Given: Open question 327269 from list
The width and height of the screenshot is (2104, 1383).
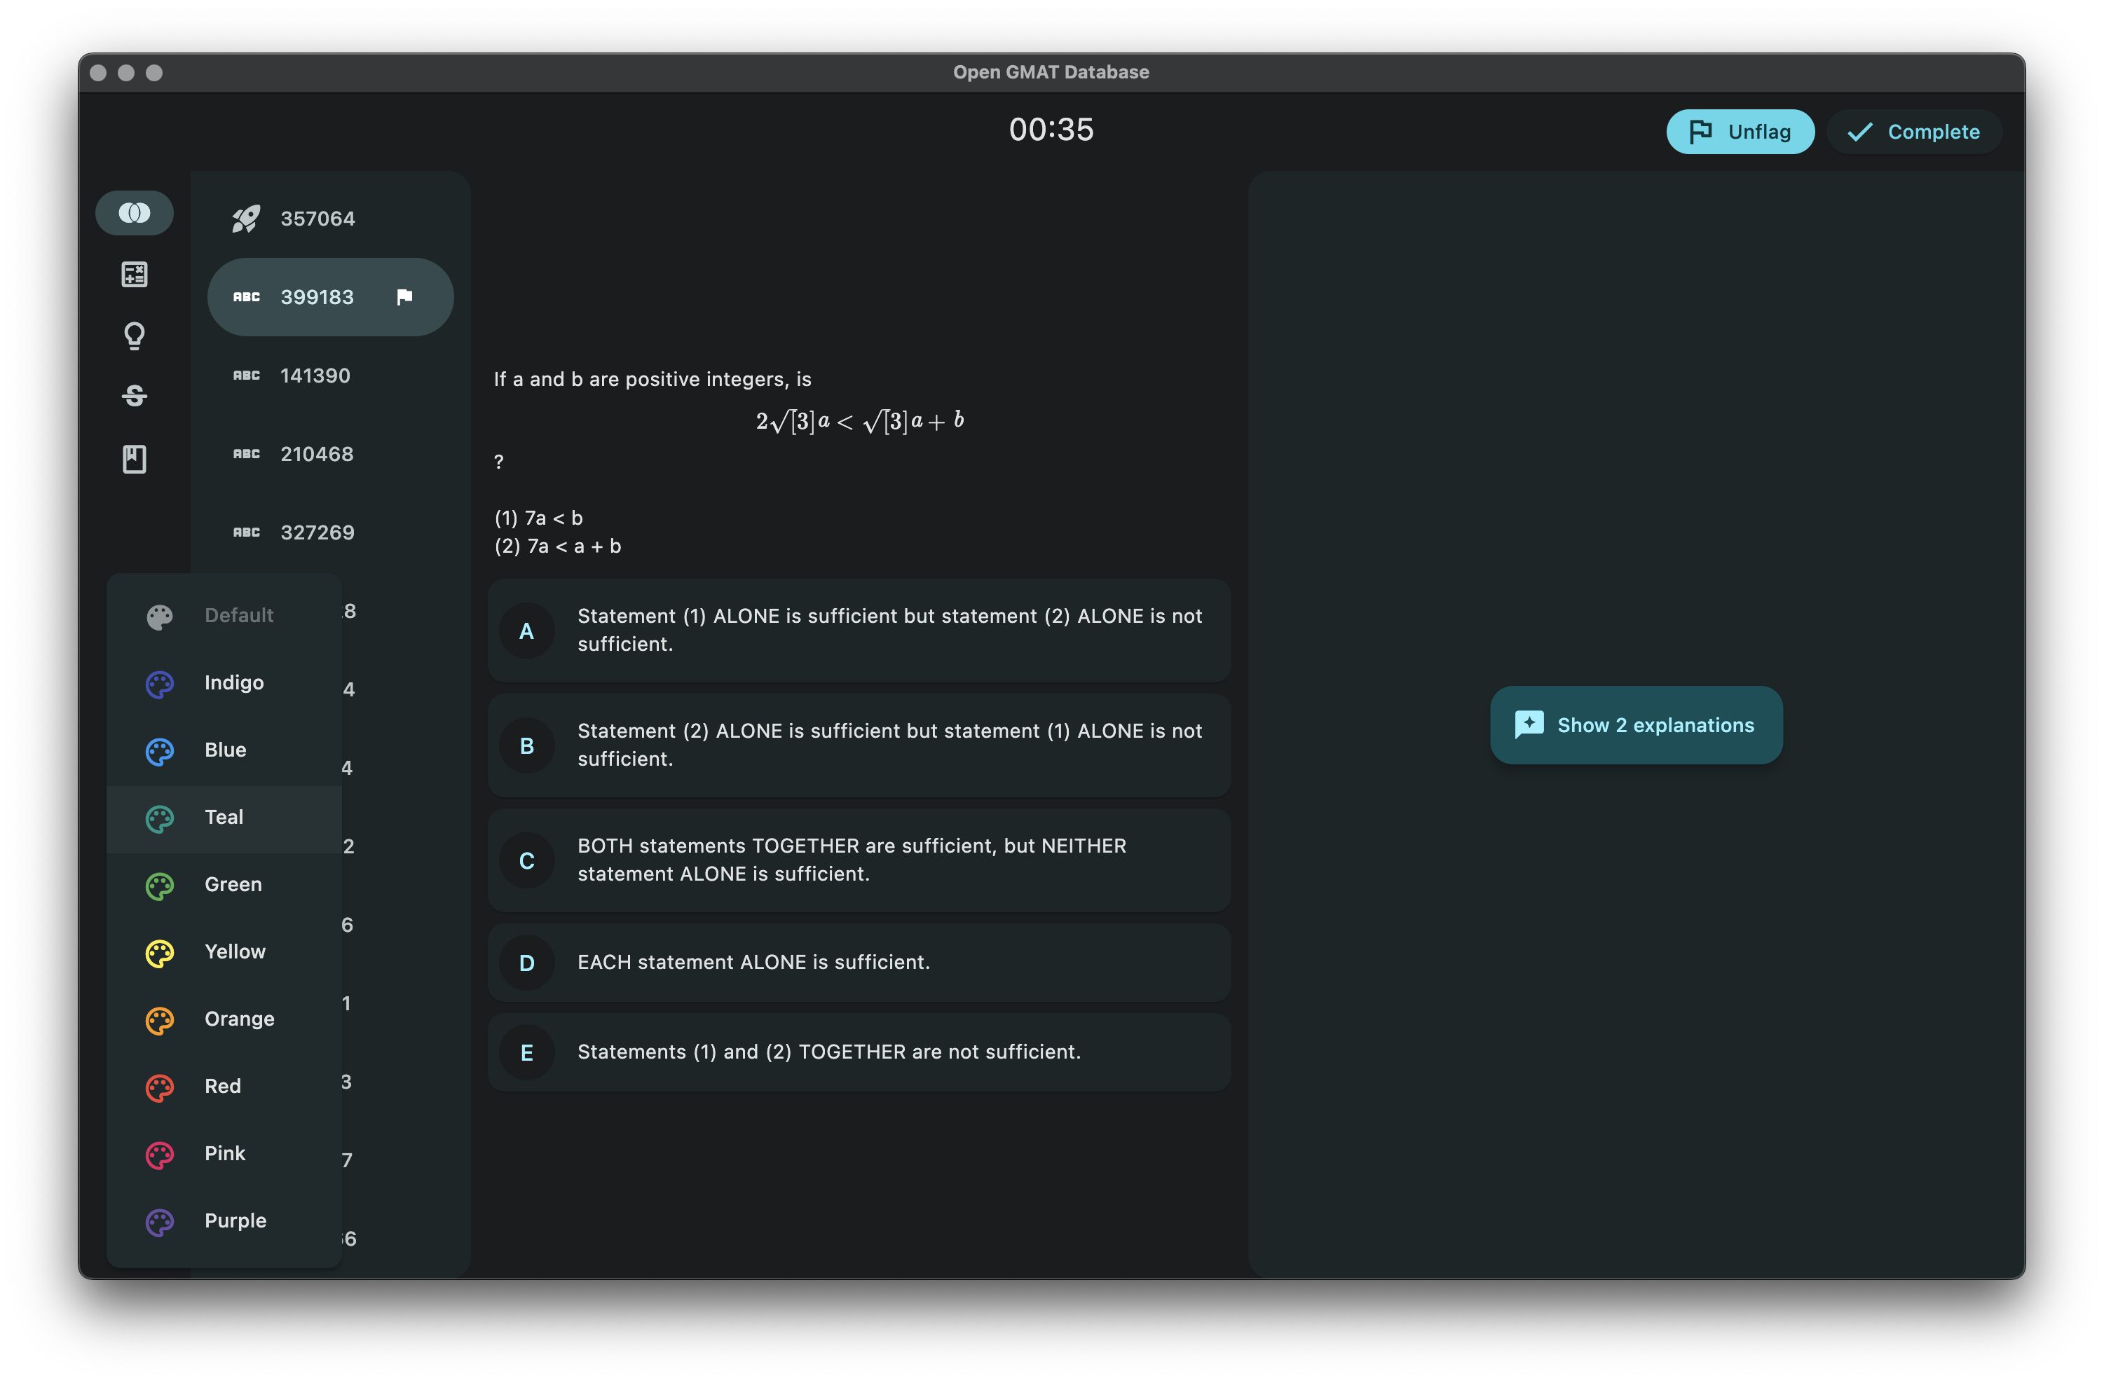Looking at the screenshot, I should 317,533.
